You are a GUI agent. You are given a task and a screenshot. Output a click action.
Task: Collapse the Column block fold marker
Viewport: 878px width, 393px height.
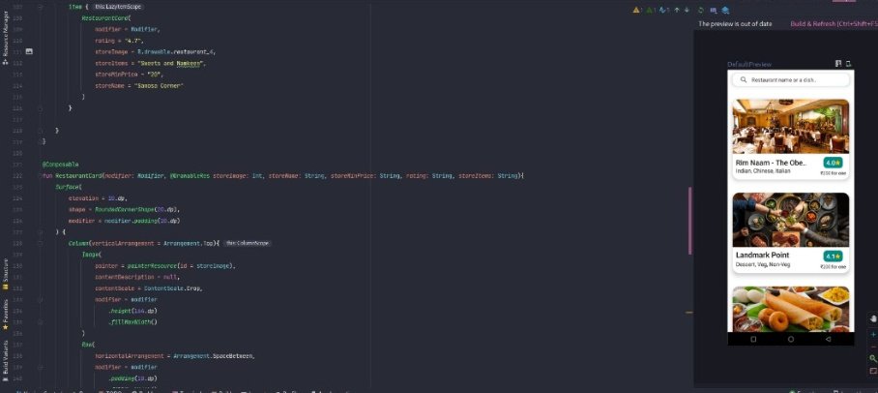click(41, 243)
